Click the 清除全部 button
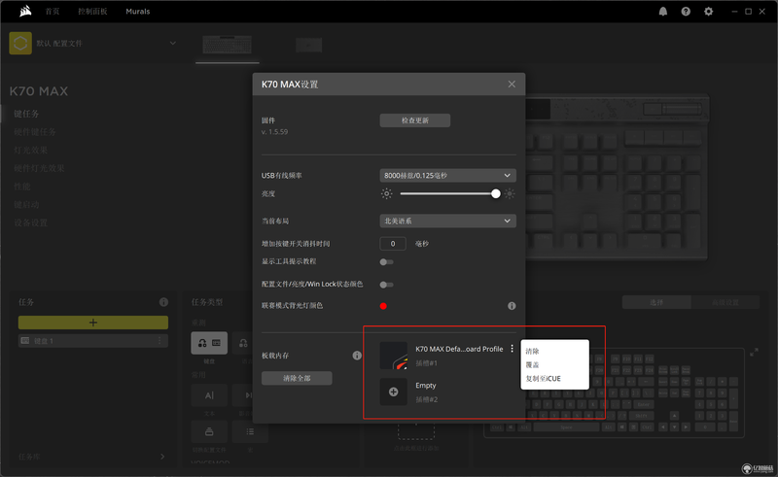This screenshot has width=778, height=477. pyautogui.click(x=297, y=378)
